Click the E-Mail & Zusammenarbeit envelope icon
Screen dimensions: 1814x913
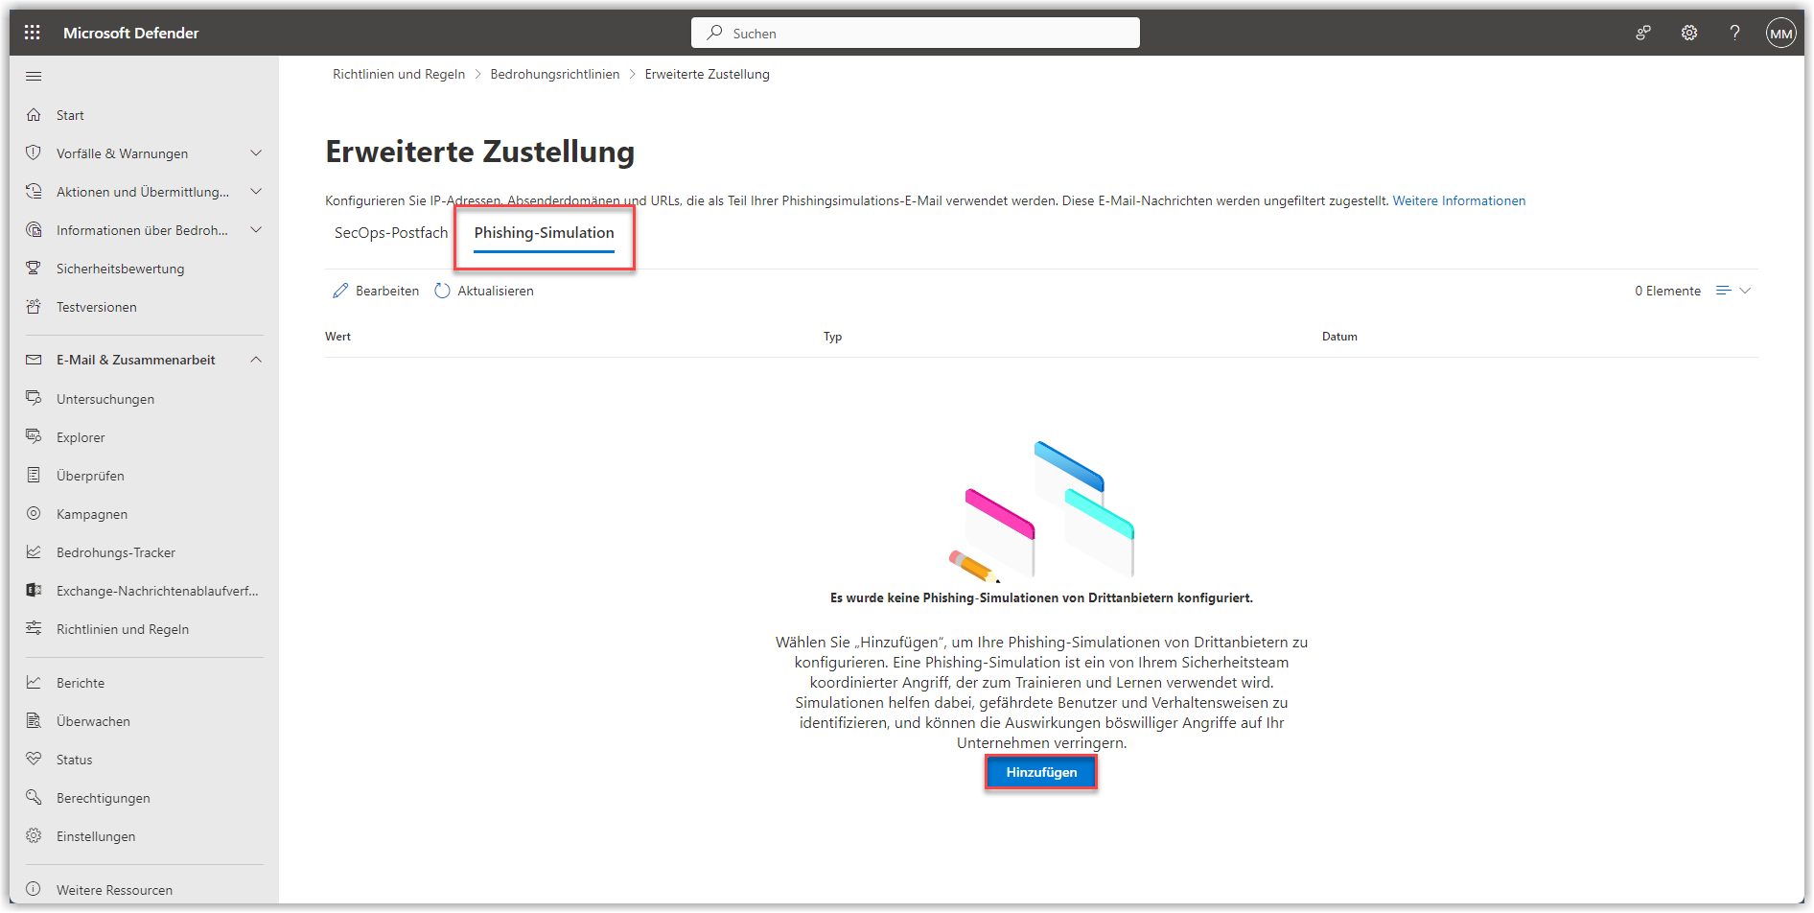[x=34, y=360]
